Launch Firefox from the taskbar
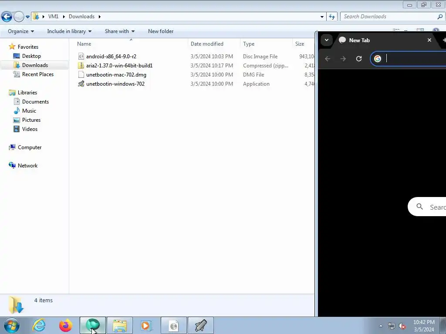The height and width of the screenshot is (334, 446). click(66, 325)
